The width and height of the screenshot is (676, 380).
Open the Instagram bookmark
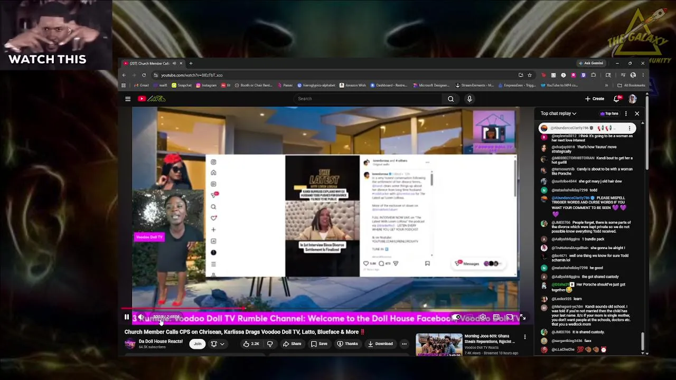tap(206, 85)
